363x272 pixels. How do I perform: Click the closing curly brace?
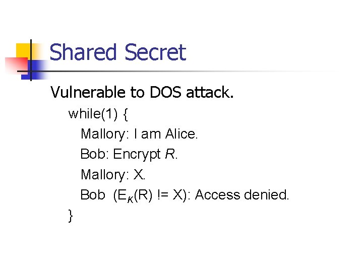[x=71, y=215]
